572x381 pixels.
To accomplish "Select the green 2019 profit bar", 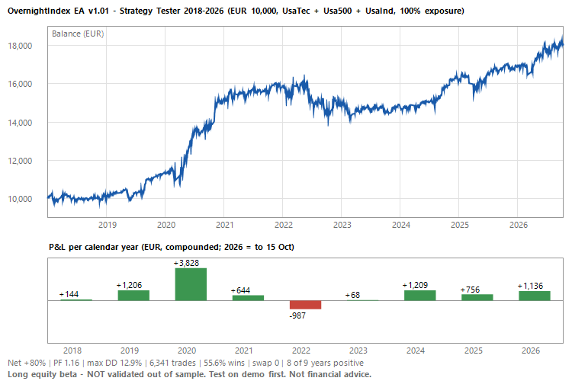I will [x=133, y=296].
